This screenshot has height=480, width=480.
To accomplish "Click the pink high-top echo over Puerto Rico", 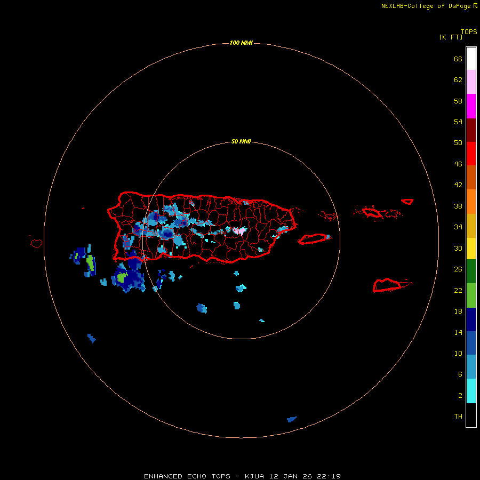I will [240, 231].
